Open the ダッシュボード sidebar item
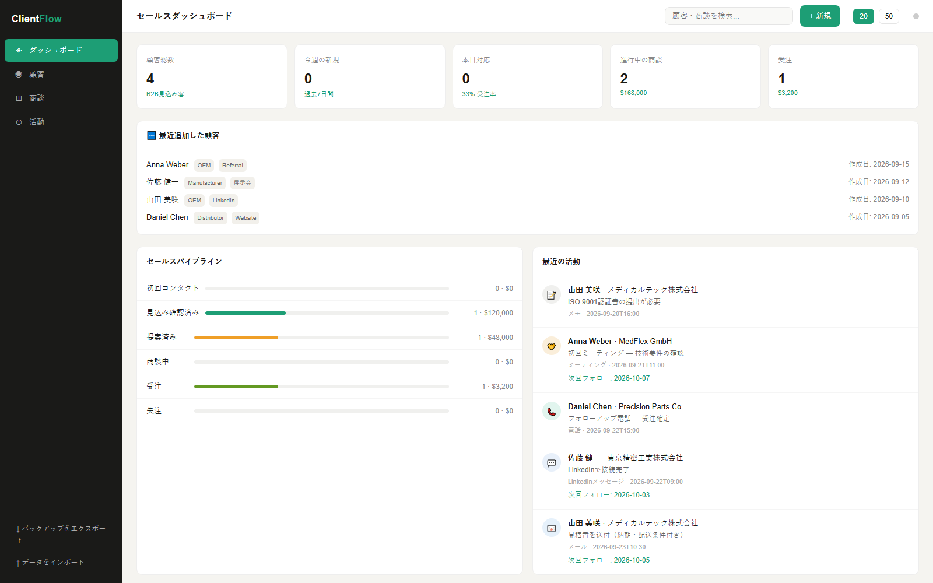The height and width of the screenshot is (583, 933). click(61, 50)
